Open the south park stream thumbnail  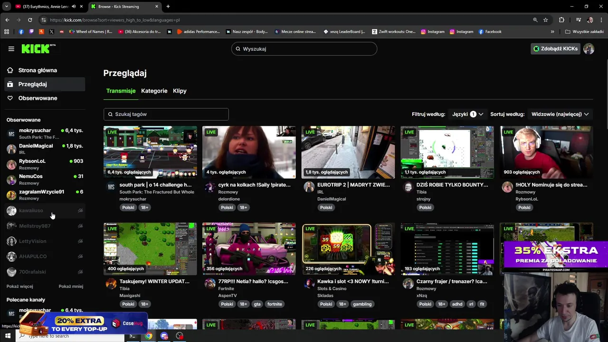[x=150, y=152]
